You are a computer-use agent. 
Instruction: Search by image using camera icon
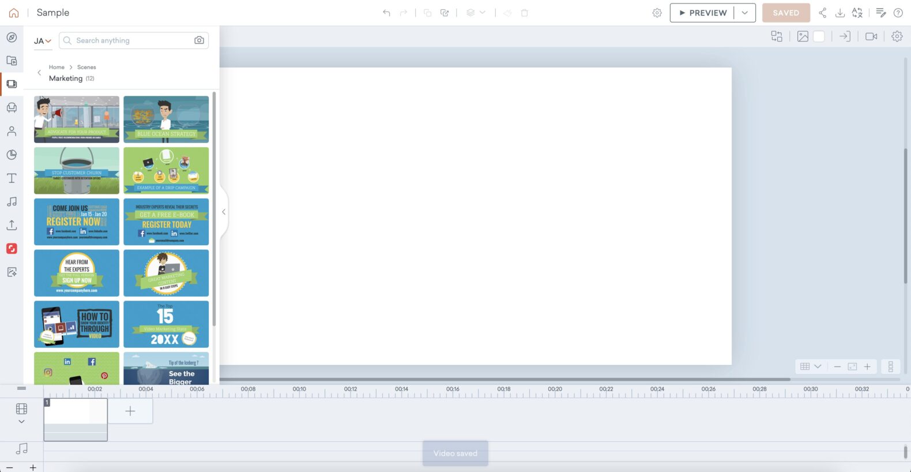(199, 40)
